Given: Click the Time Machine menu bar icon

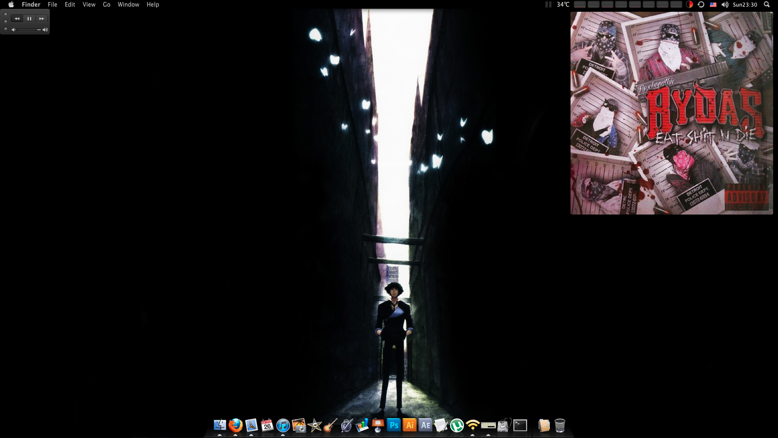Looking at the screenshot, I should 701,4.
